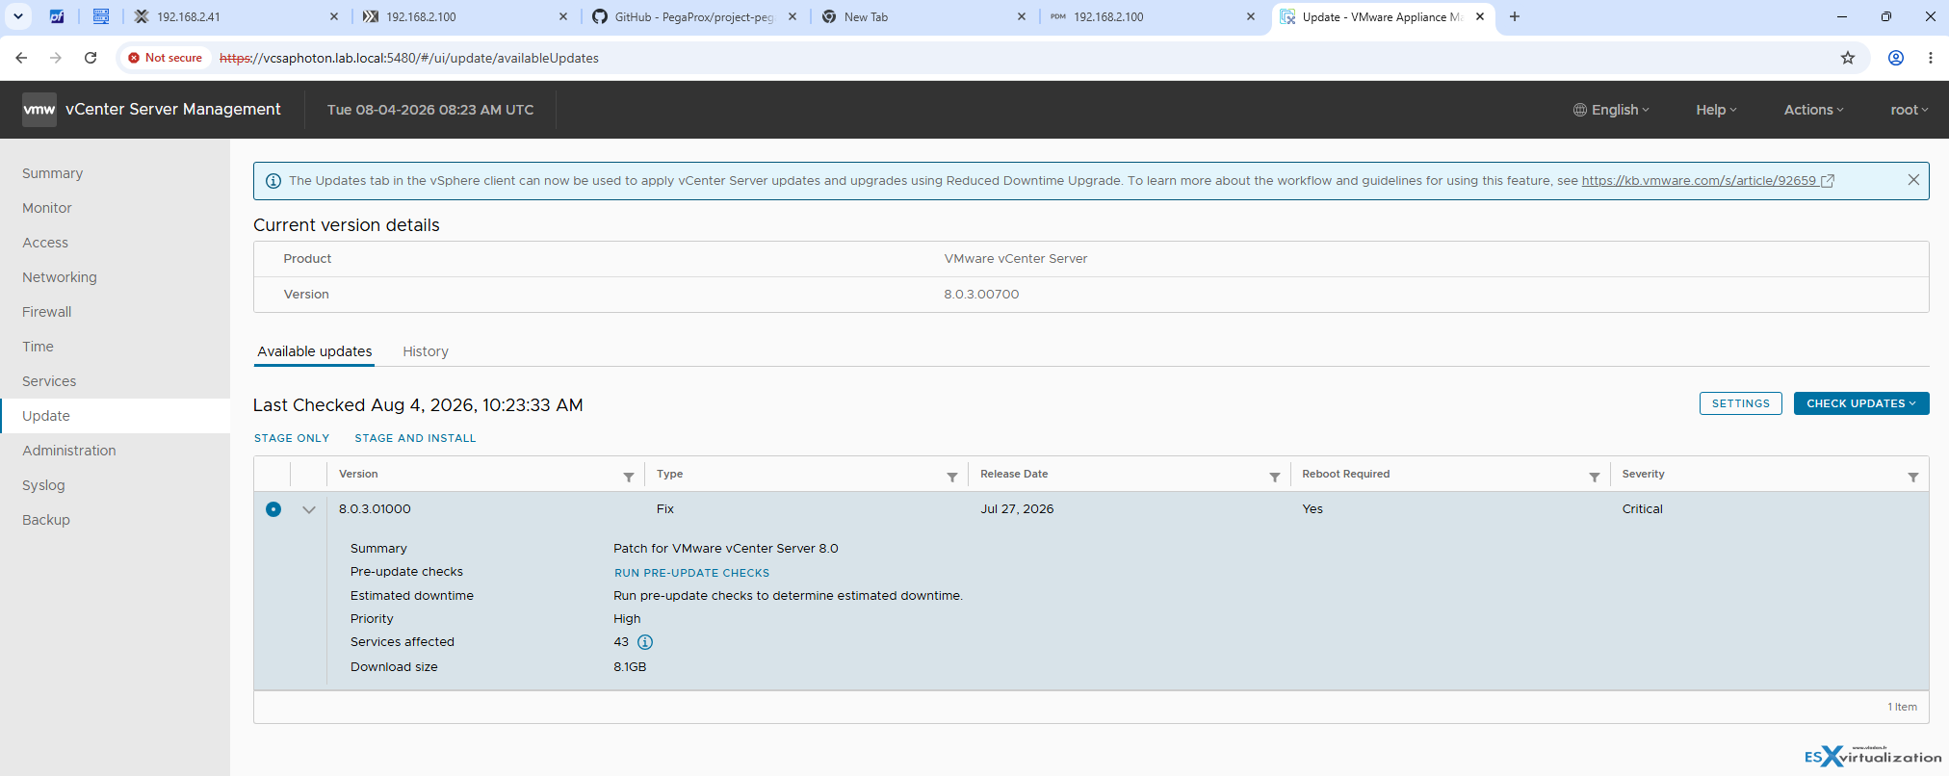Open the Chrome three-dot menu

coord(1931,58)
